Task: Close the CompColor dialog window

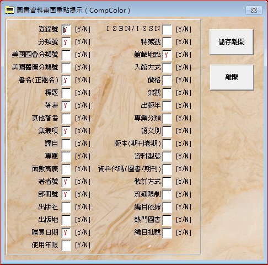Action: coord(254,10)
